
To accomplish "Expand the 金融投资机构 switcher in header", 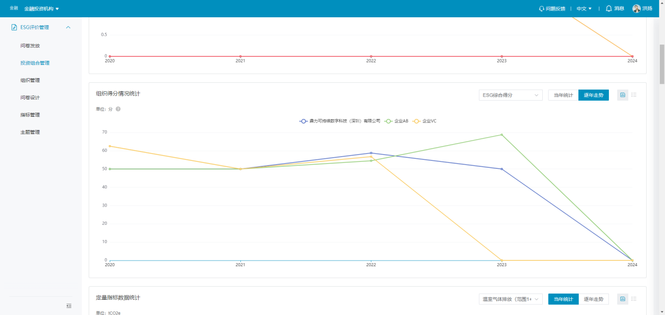I will point(41,9).
